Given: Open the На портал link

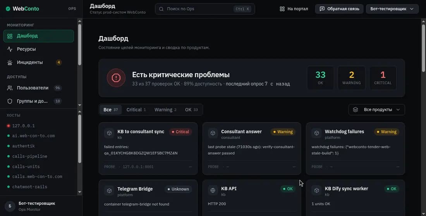Looking at the screenshot, I should point(294,9).
